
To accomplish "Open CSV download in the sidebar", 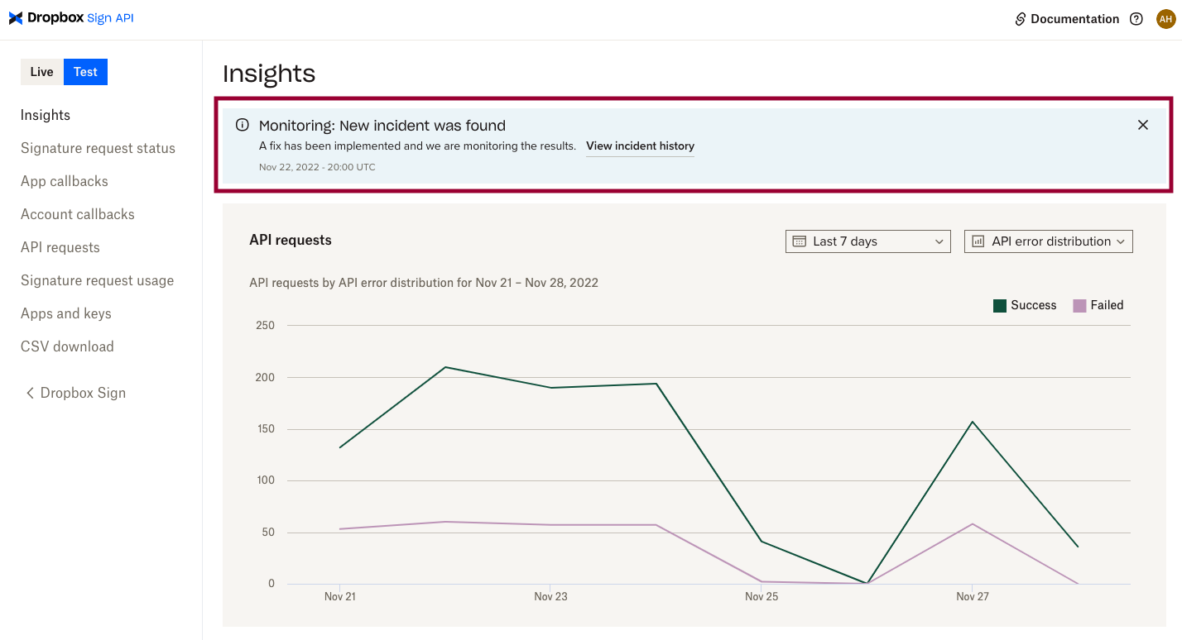I will tap(67, 346).
